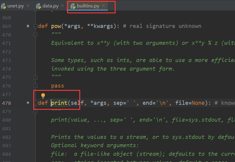This screenshot has height=162, width=235.
Task: Click the file=None parameter
Action: coord(190,103)
